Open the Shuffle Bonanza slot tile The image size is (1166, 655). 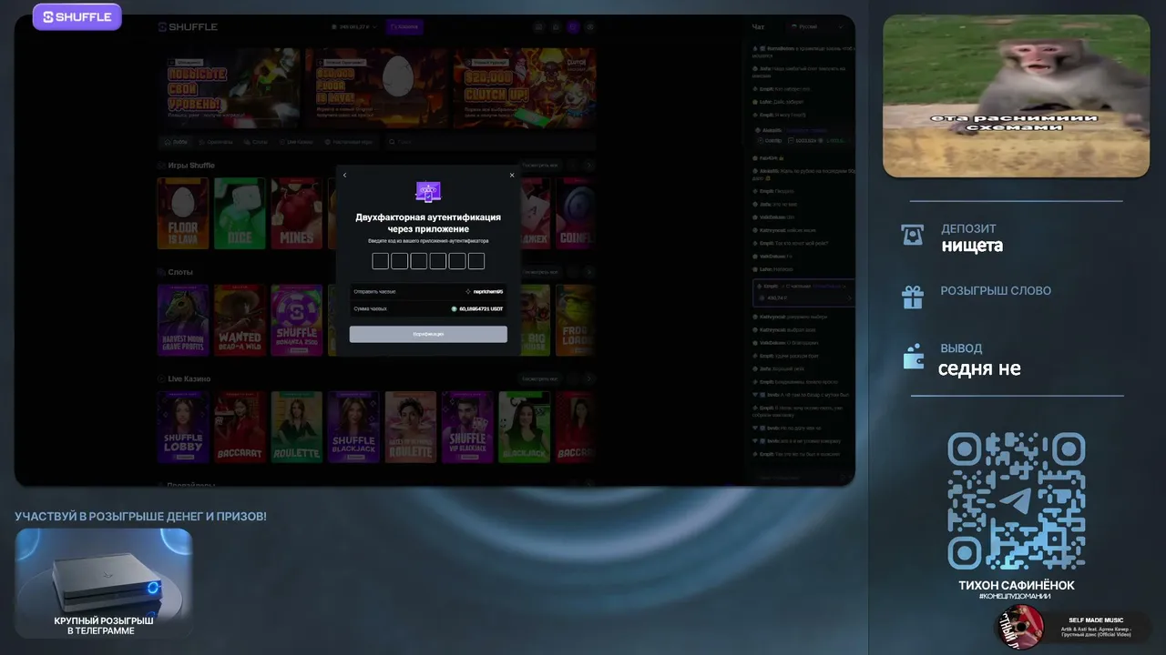pyautogui.click(x=297, y=319)
